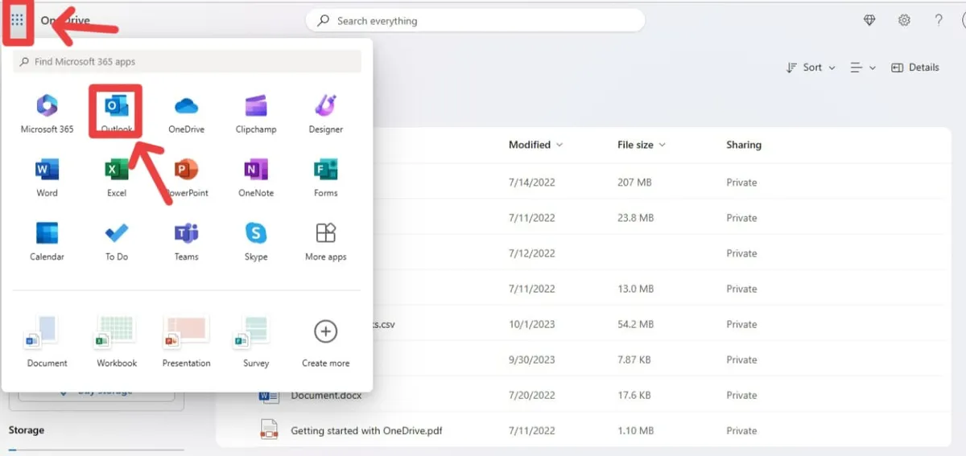
Task: Select the 23.8 MB file size cell
Action: (635, 218)
